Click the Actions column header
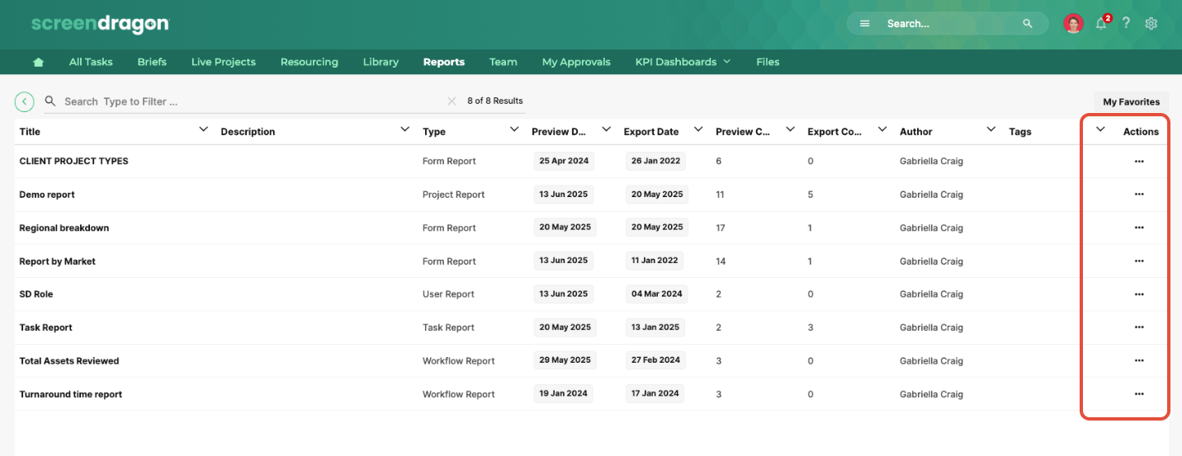1182x456 pixels. 1141,131
